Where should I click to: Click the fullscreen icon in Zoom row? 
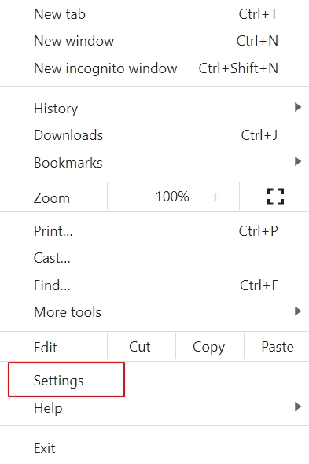tap(275, 197)
